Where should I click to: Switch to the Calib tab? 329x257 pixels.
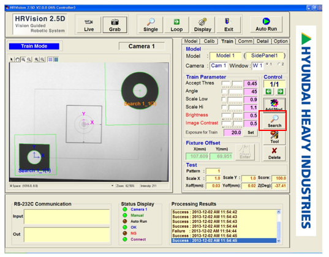point(209,41)
